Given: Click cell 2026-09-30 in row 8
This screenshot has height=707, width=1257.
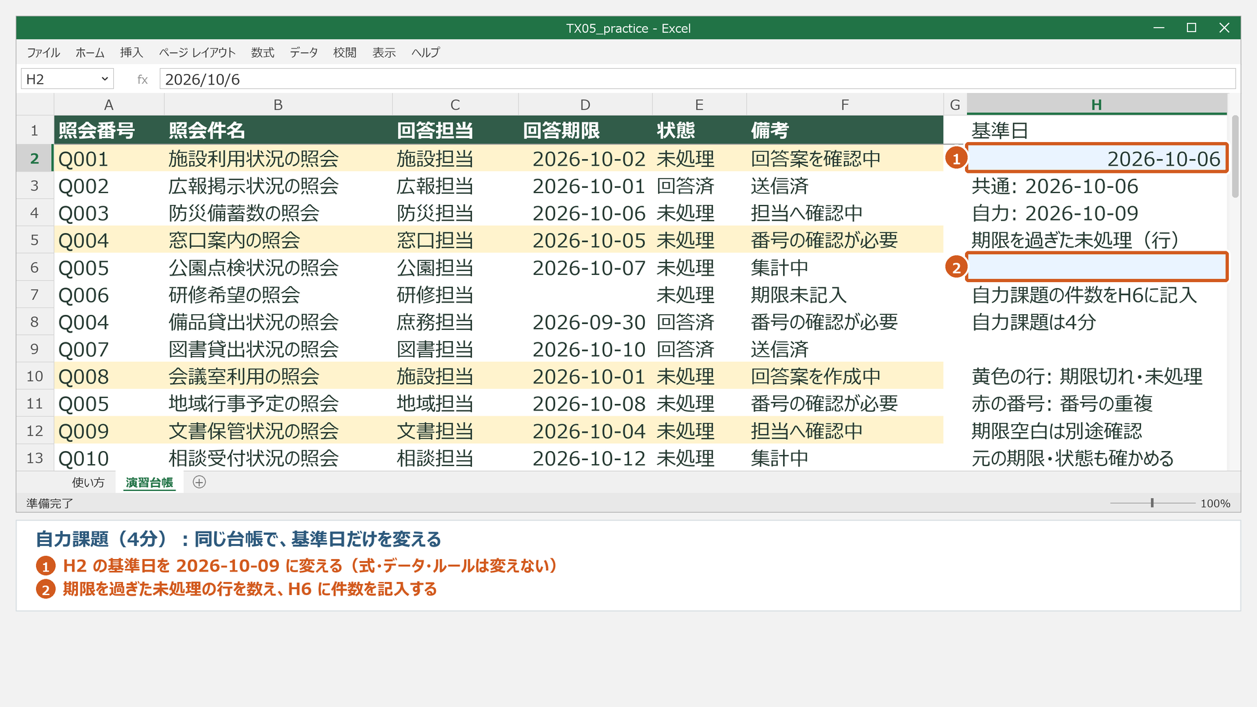Looking at the screenshot, I should 585,322.
